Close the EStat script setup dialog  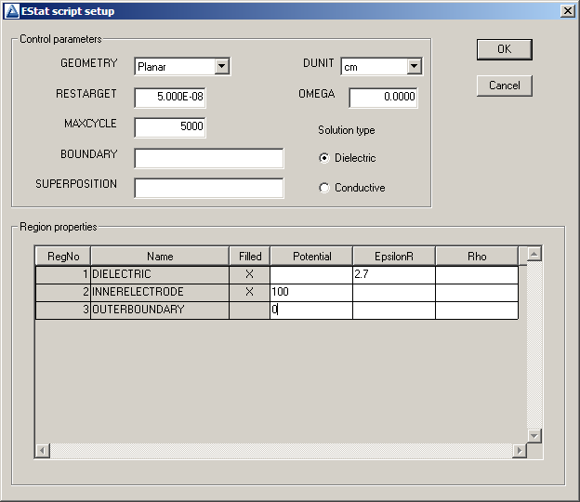[567, 10]
